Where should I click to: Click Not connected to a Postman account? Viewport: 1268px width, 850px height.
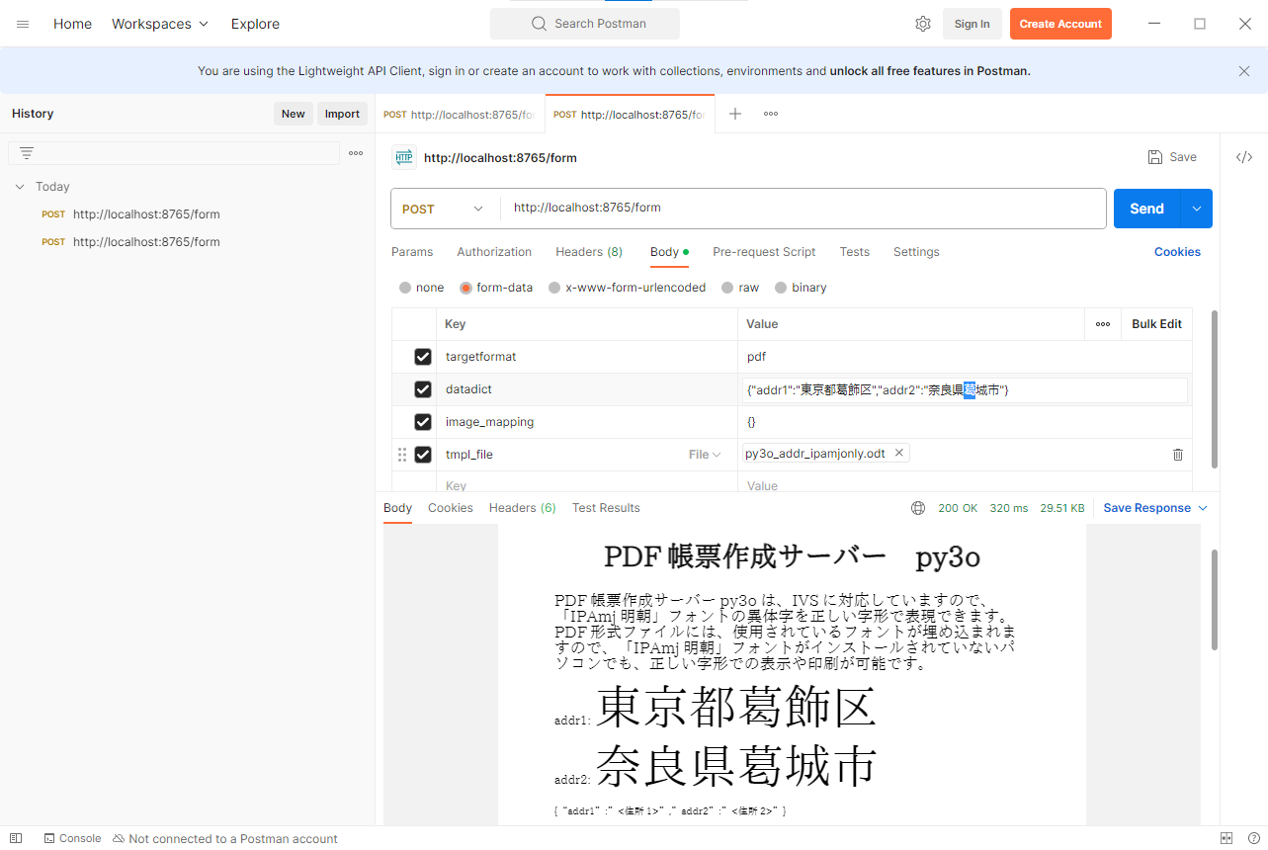225,838
